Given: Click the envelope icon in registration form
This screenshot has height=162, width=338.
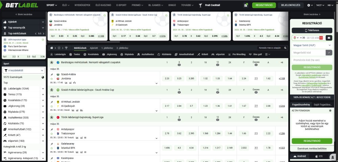Looking at the screenshot, I should 329,38.
